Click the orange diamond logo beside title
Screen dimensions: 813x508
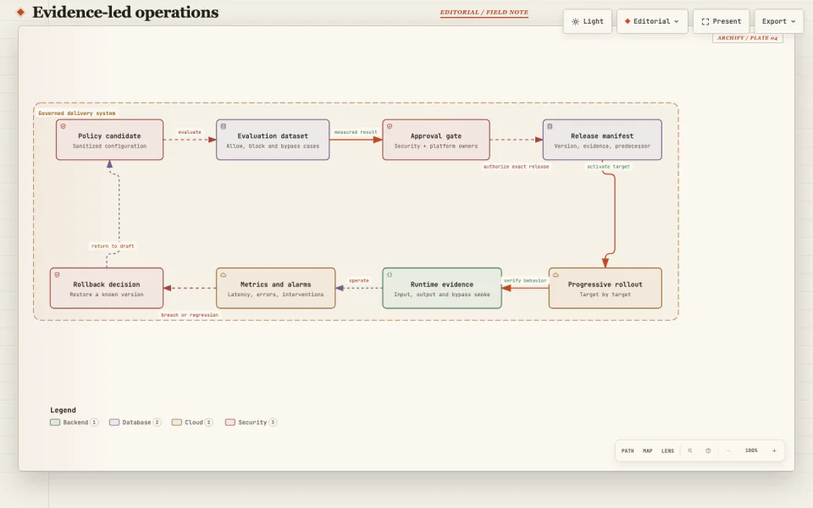click(20, 12)
